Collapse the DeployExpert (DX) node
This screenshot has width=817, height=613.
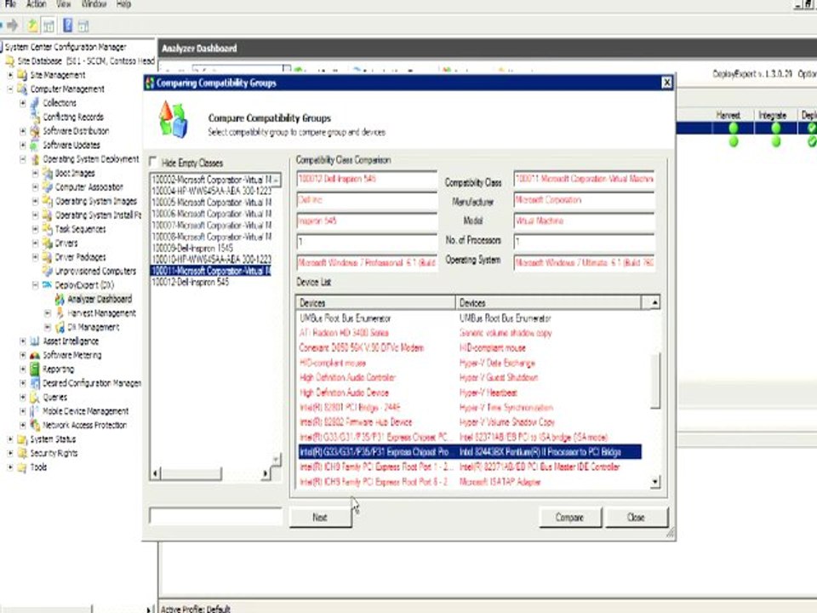[x=36, y=285]
